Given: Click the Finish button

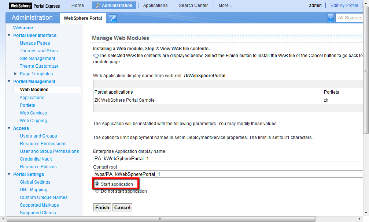Looking at the screenshot, I should pos(102,207).
